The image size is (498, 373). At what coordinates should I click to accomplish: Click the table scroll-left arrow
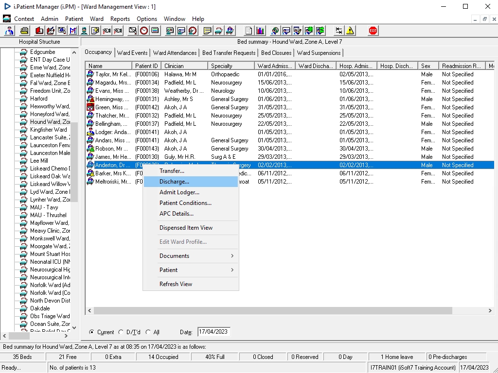pyautogui.click(x=89, y=310)
